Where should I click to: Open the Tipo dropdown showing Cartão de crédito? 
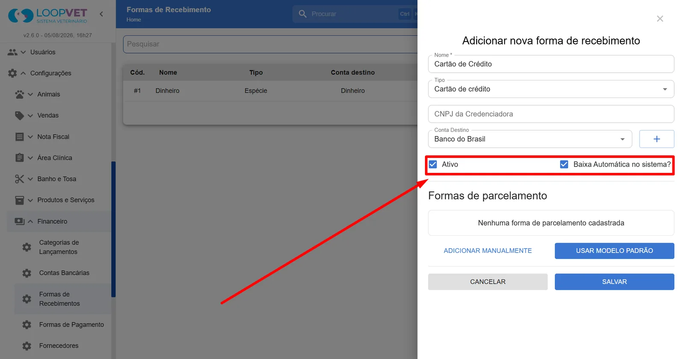tap(551, 89)
